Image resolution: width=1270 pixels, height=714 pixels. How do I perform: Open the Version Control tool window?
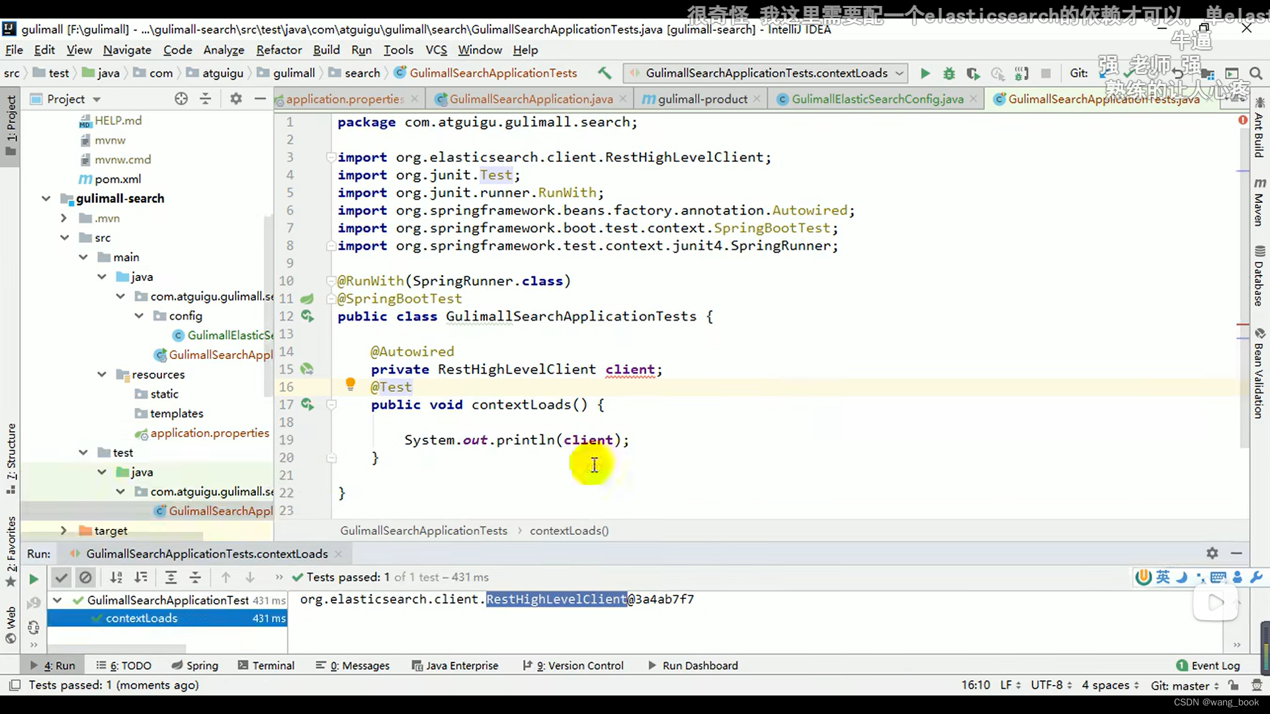pyautogui.click(x=573, y=666)
